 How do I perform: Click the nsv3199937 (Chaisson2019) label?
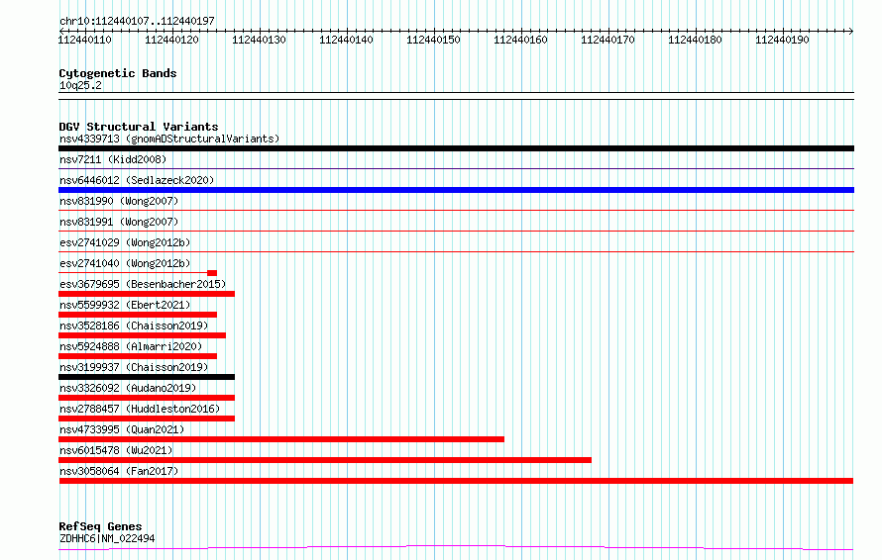[x=134, y=367]
